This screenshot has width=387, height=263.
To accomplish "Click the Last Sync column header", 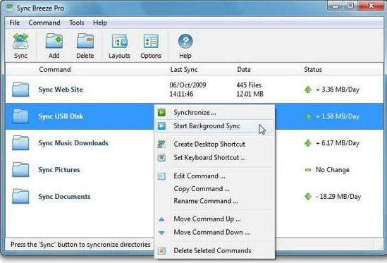I will [184, 69].
